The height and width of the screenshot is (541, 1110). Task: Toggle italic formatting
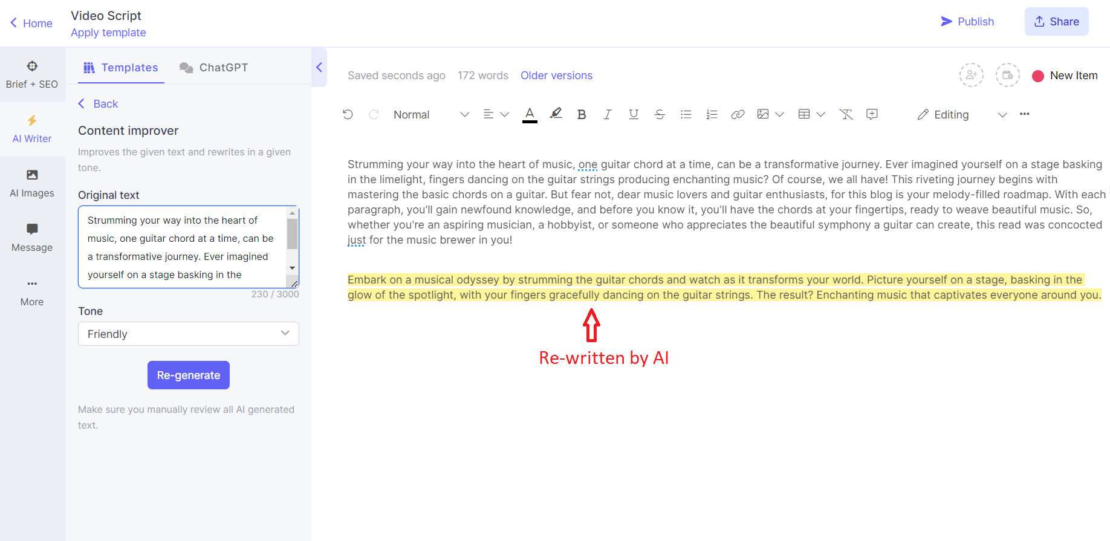[608, 114]
